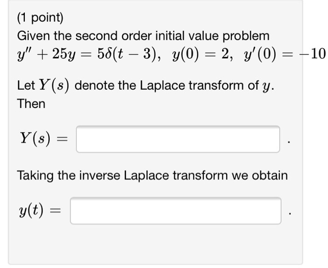The image size is (328, 268).
Task: Click "Taking the inverse Laplace transform we obtain"
Action: click(x=152, y=175)
